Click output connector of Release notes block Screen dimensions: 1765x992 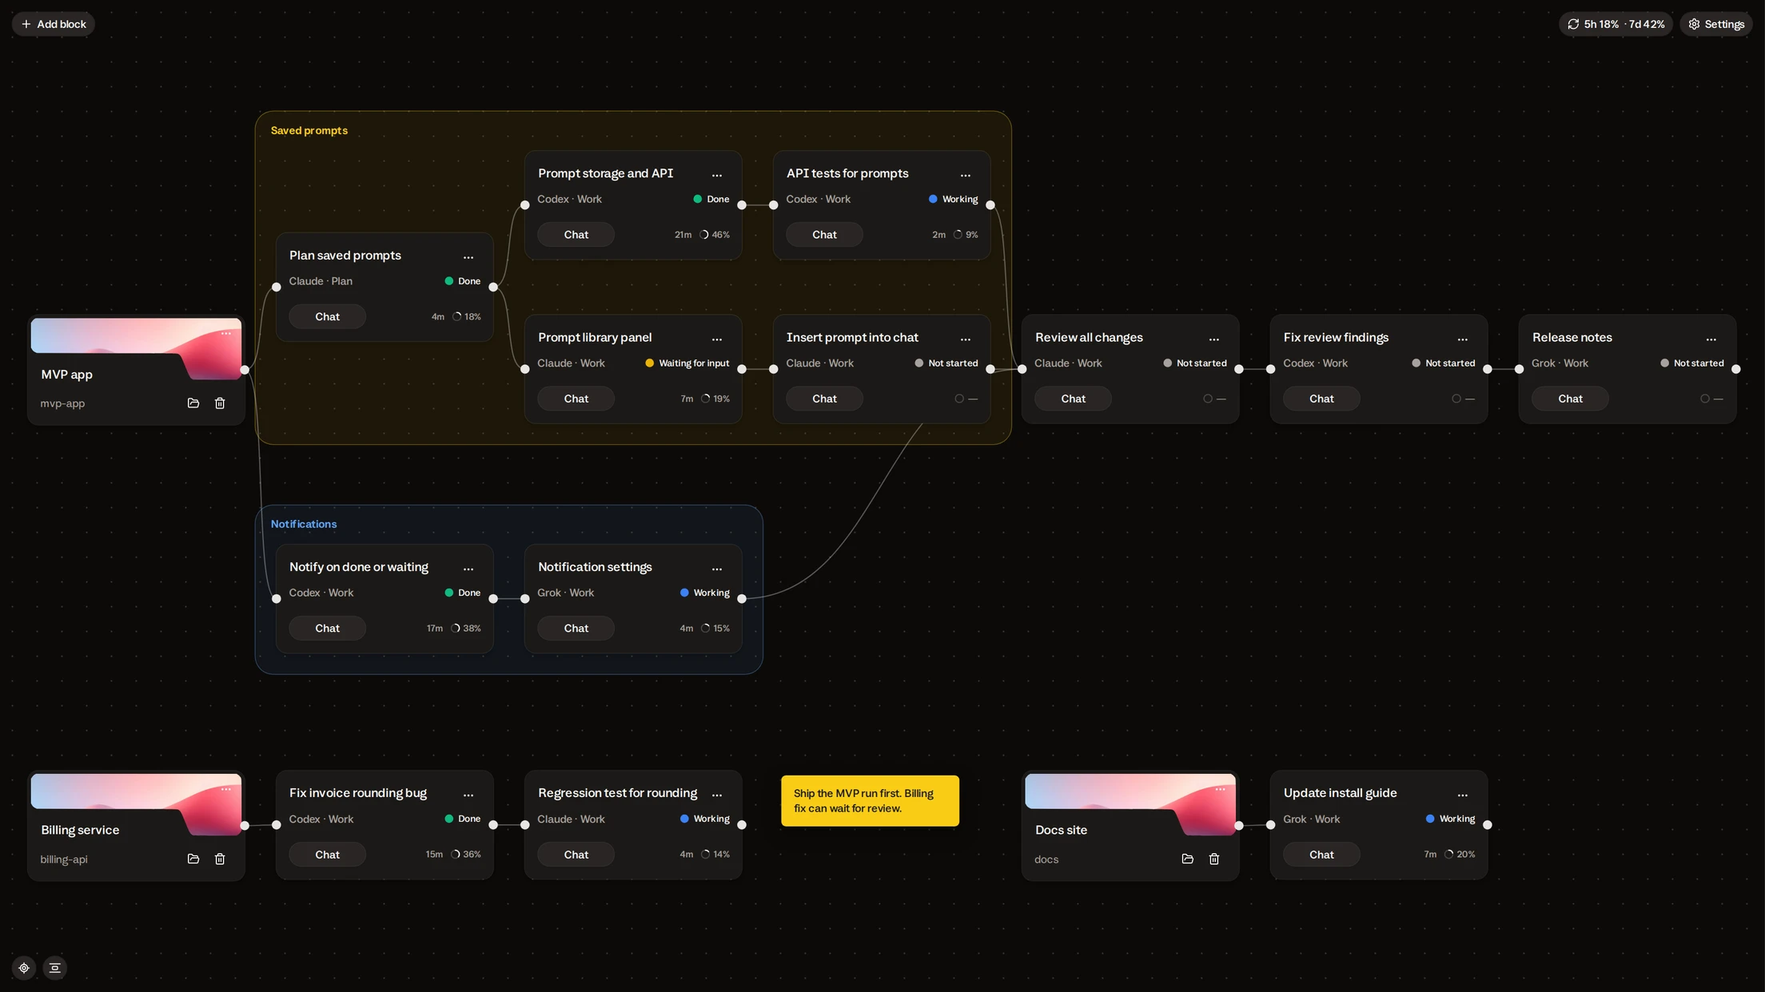(1736, 369)
